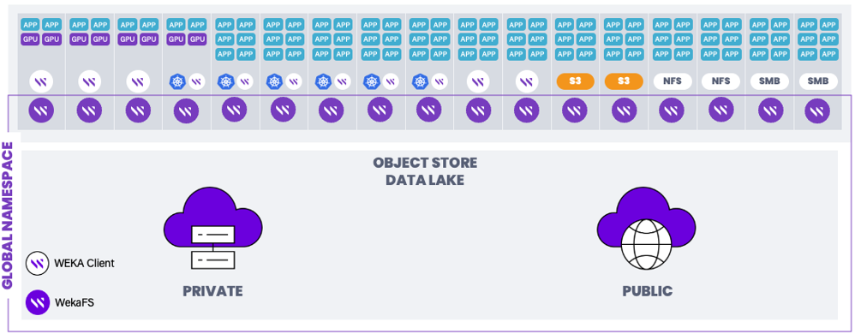Click the OBJECT STORE DATA LAKE heading
This screenshot has width=855, height=334.
(425, 171)
